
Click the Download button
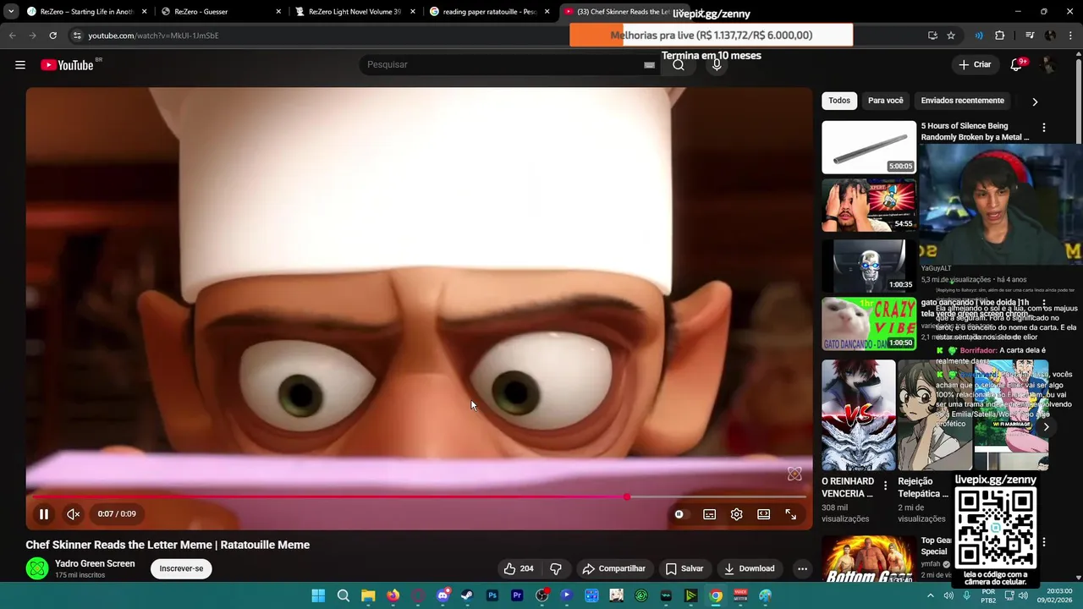750,568
